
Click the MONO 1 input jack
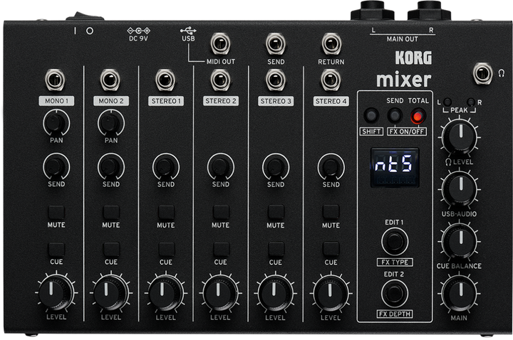click(55, 80)
